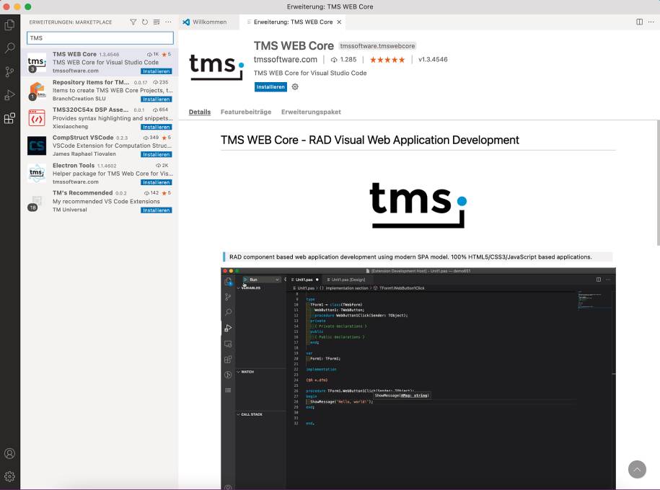Image resolution: width=660 pixels, height=490 pixels.
Task: Select TMS WEB Core extension list icon
Action: coord(37,62)
